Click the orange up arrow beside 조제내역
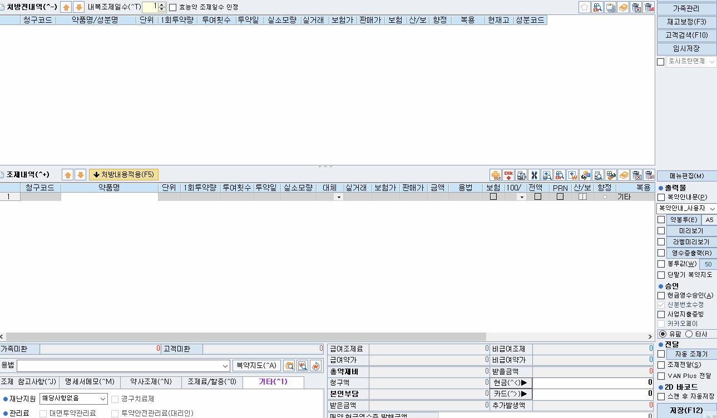Viewport: 717px width, 418px height. point(68,175)
